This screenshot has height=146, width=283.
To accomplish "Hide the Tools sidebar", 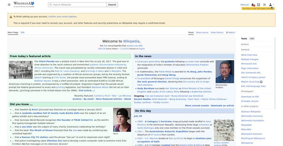I will pyautogui.click(x=252, y=38).
